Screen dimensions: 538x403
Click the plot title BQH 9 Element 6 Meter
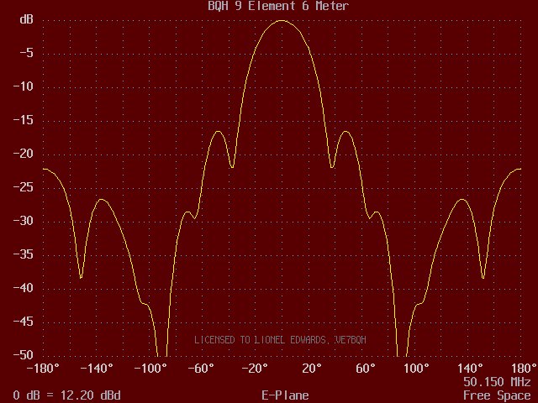click(278, 6)
